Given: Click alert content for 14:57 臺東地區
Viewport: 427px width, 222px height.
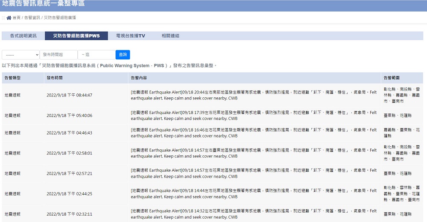Looking at the screenshot, I should coord(254,153).
